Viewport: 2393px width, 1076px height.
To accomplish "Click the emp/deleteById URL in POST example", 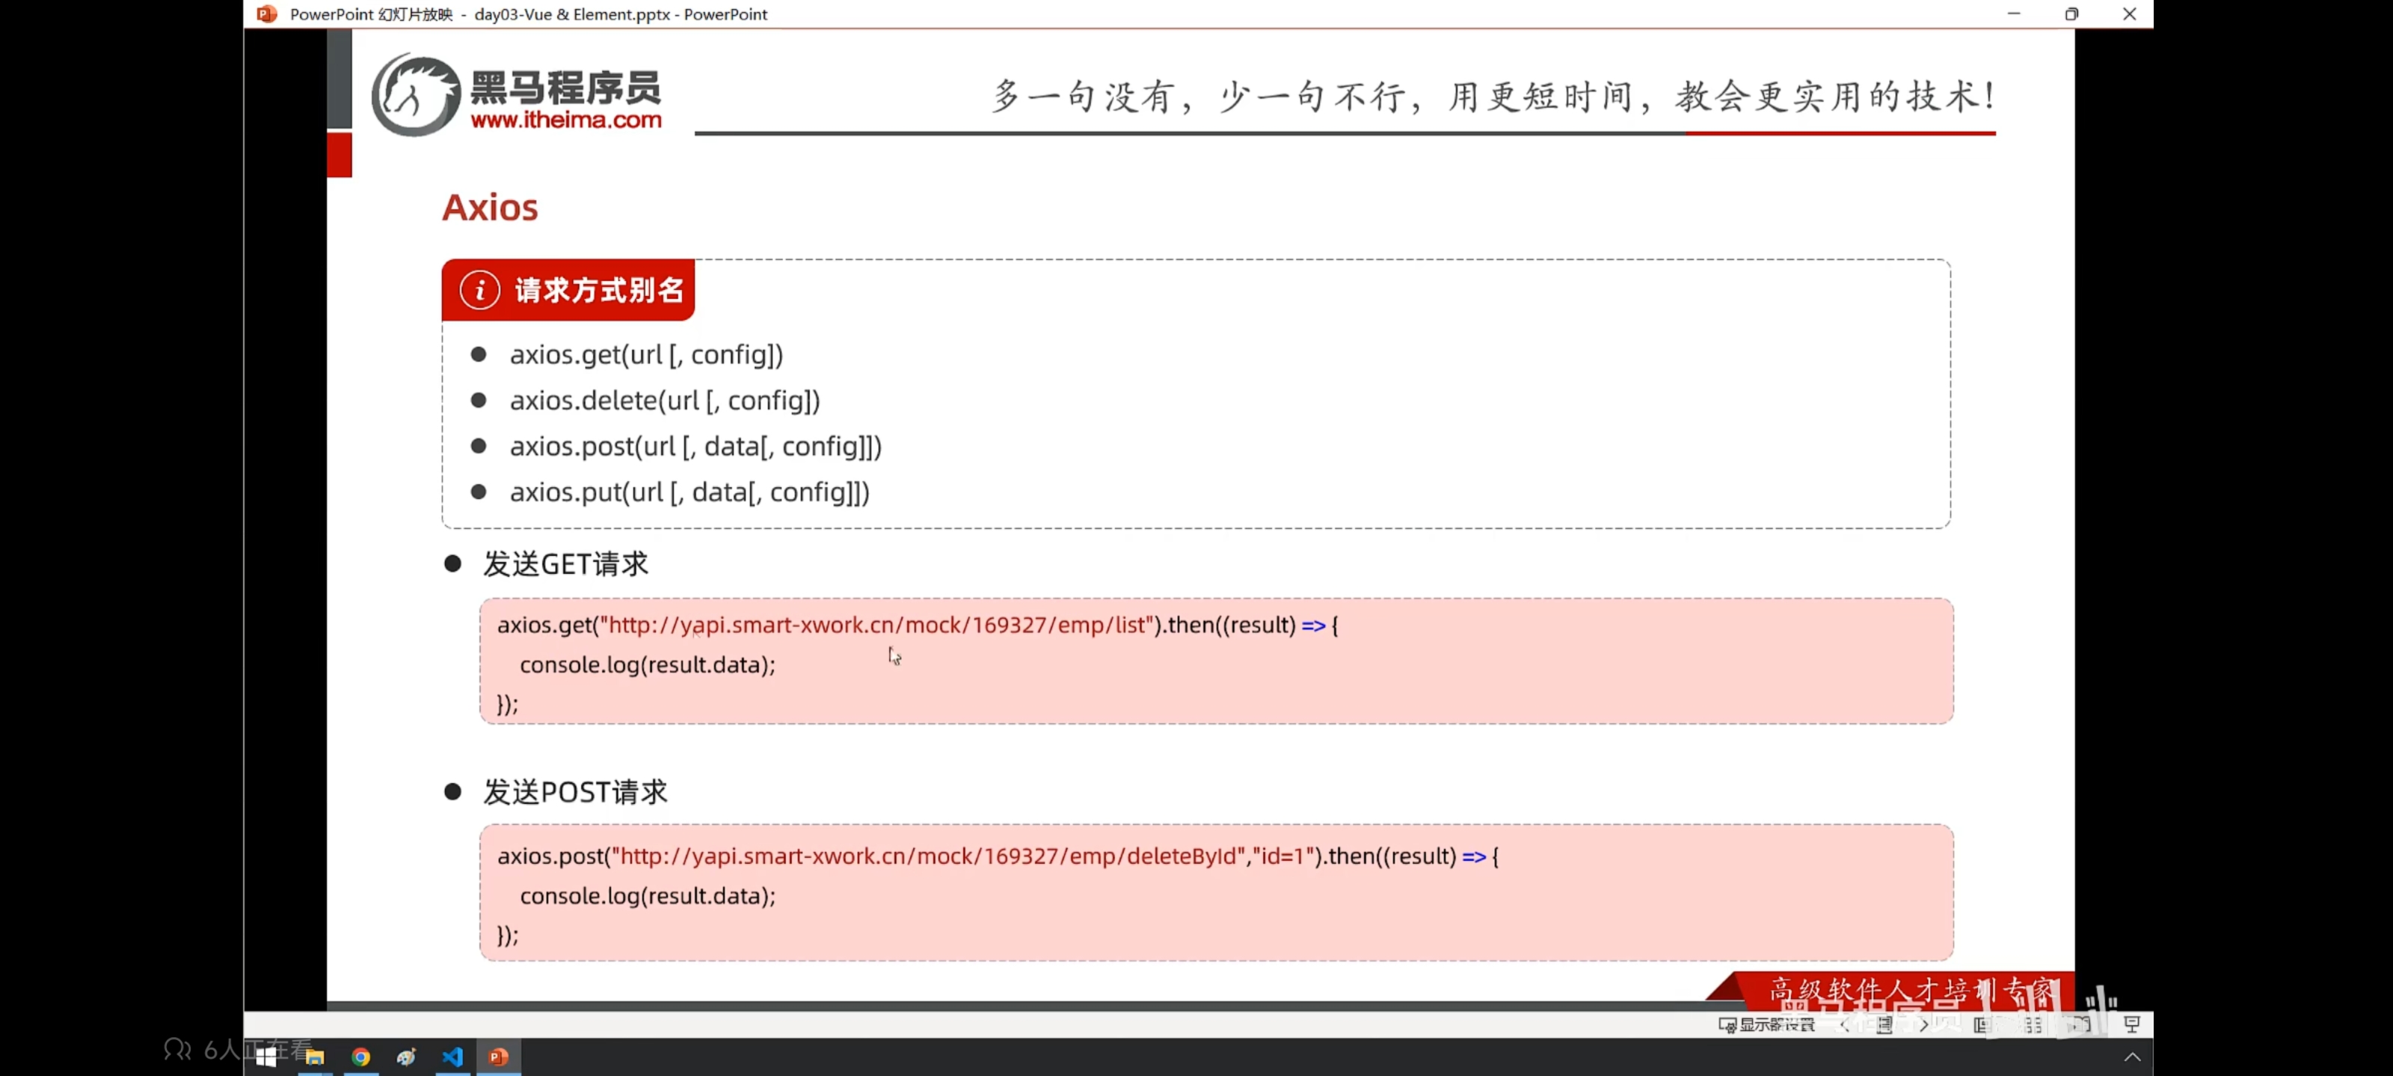I will pos(929,856).
